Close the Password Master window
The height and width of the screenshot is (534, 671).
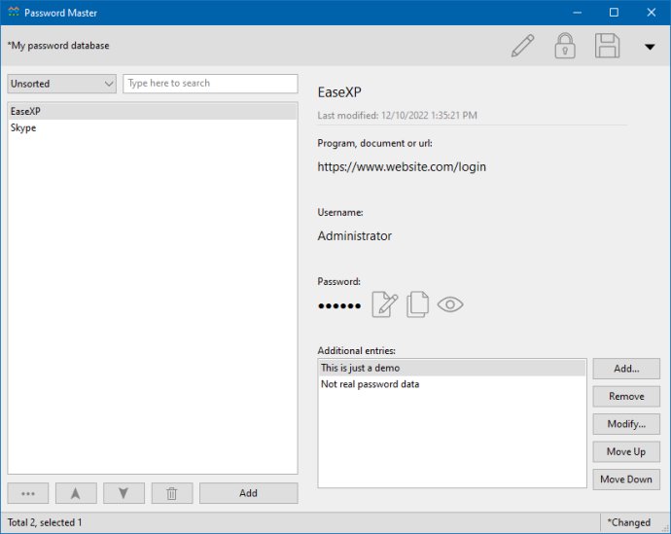pos(651,13)
